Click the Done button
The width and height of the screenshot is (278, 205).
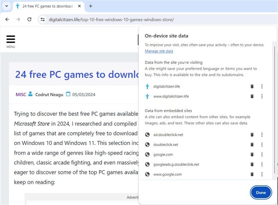click(x=261, y=193)
